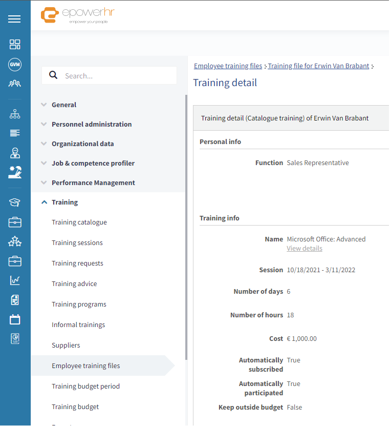The width and height of the screenshot is (390, 426).
Task: Go to Suppliers menu item
Action: (x=66, y=346)
